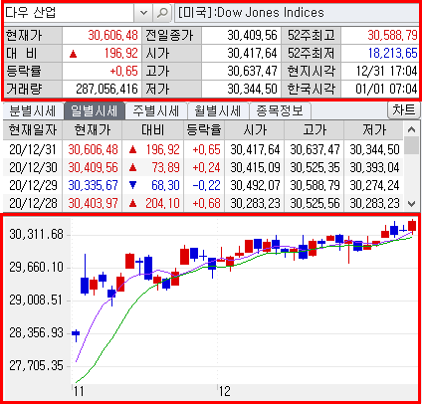The height and width of the screenshot is (404, 422).
Task: Select the 일별시세 tab
Action: pyautogui.click(x=95, y=111)
